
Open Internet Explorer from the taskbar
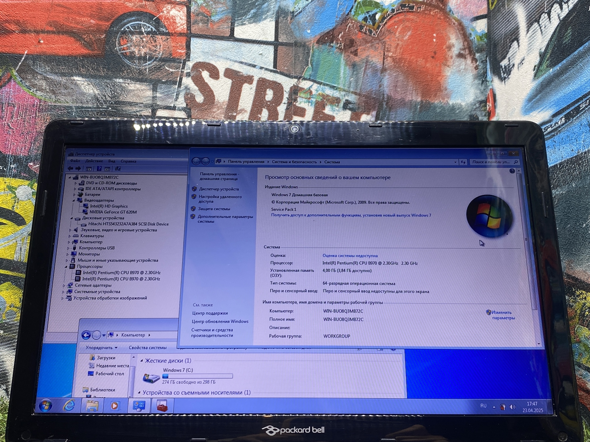point(69,405)
